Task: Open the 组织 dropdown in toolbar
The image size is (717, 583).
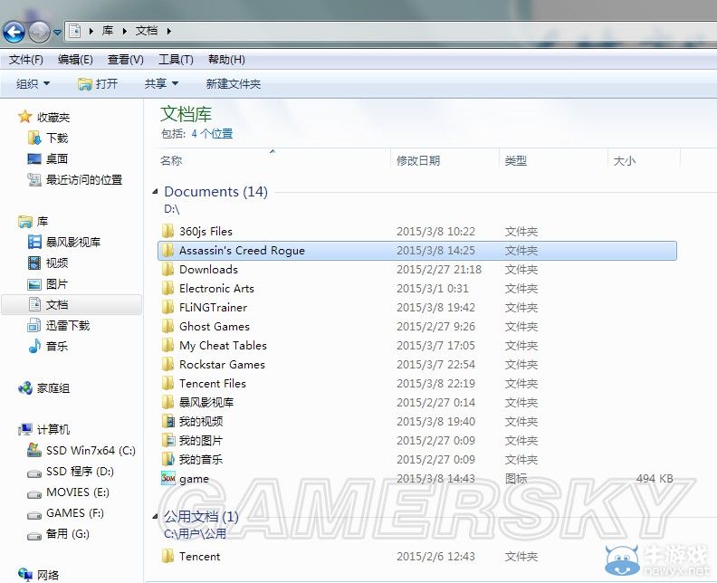Action: pyautogui.click(x=33, y=83)
